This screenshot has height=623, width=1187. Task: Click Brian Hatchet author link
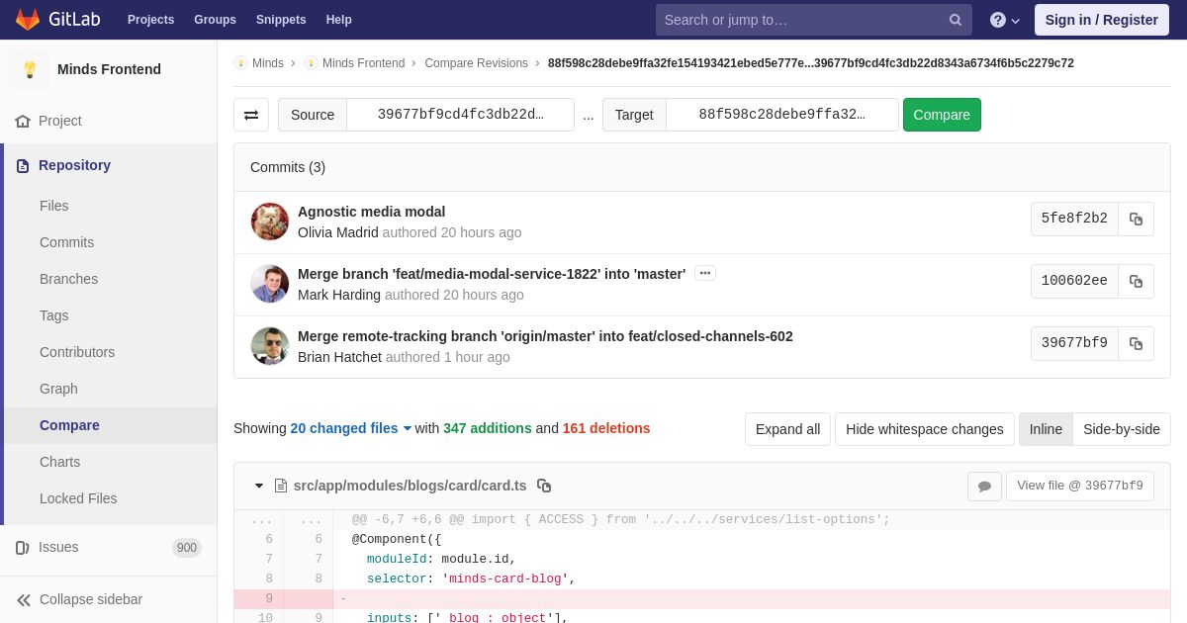(x=339, y=357)
